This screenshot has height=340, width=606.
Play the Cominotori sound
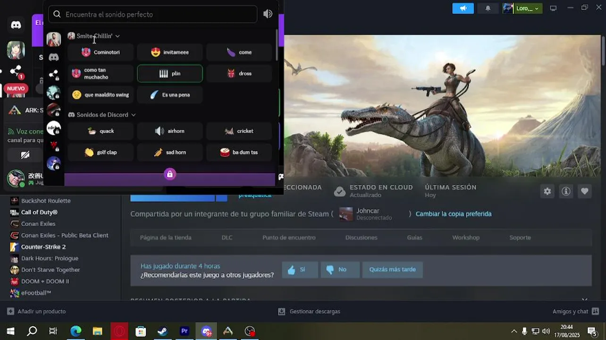[101, 52]
